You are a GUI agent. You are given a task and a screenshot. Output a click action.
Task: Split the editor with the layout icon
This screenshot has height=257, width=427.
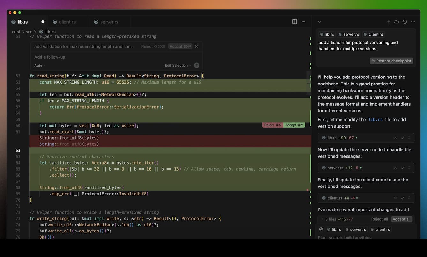pos(295,22)
